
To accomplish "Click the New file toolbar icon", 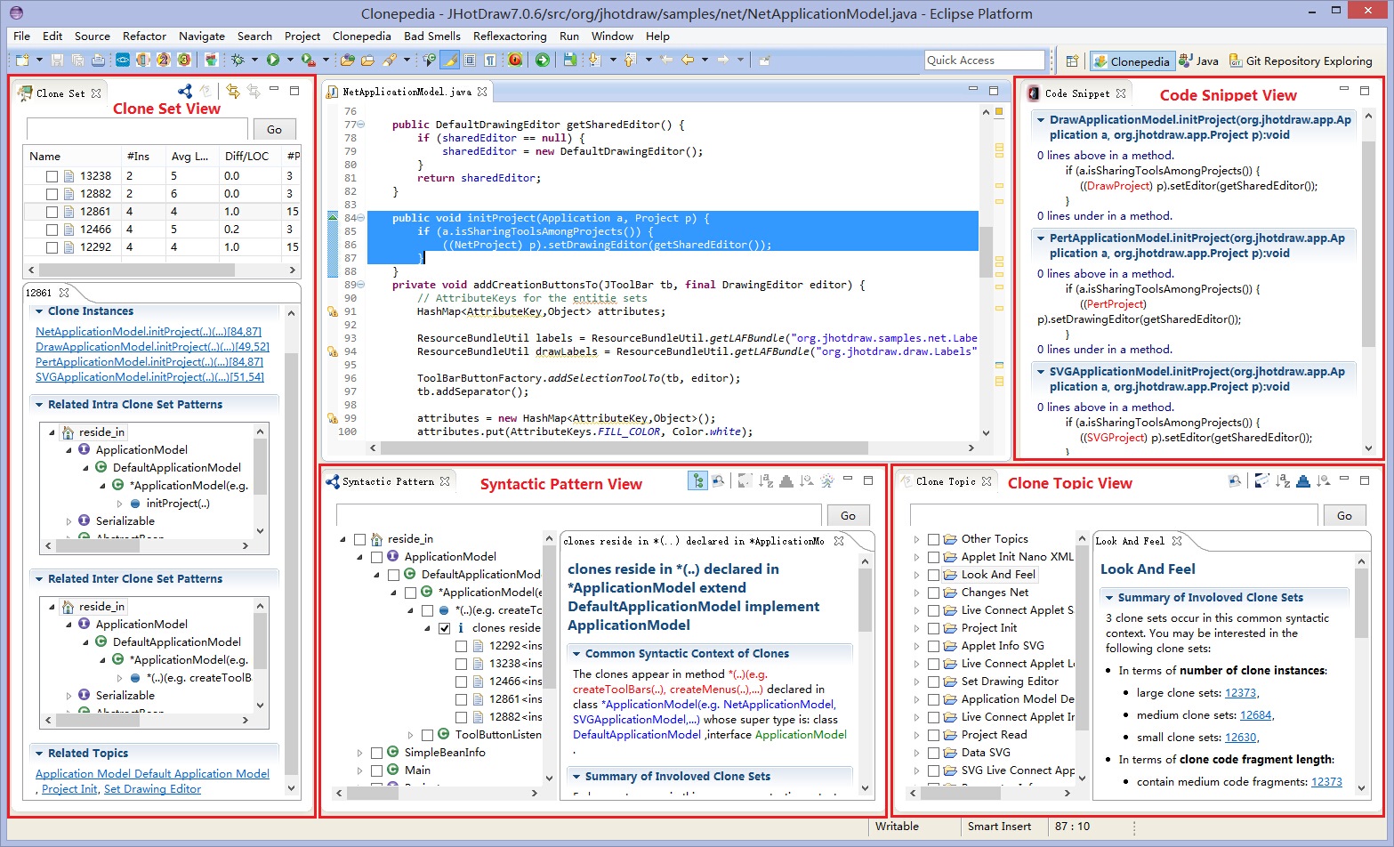I will (22, 60).
